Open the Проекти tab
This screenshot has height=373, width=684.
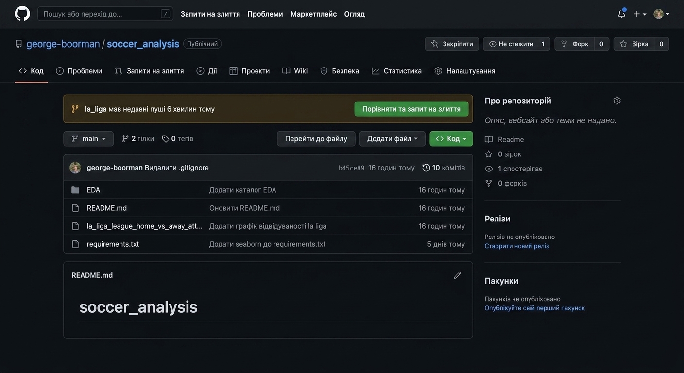pos(250,71)
